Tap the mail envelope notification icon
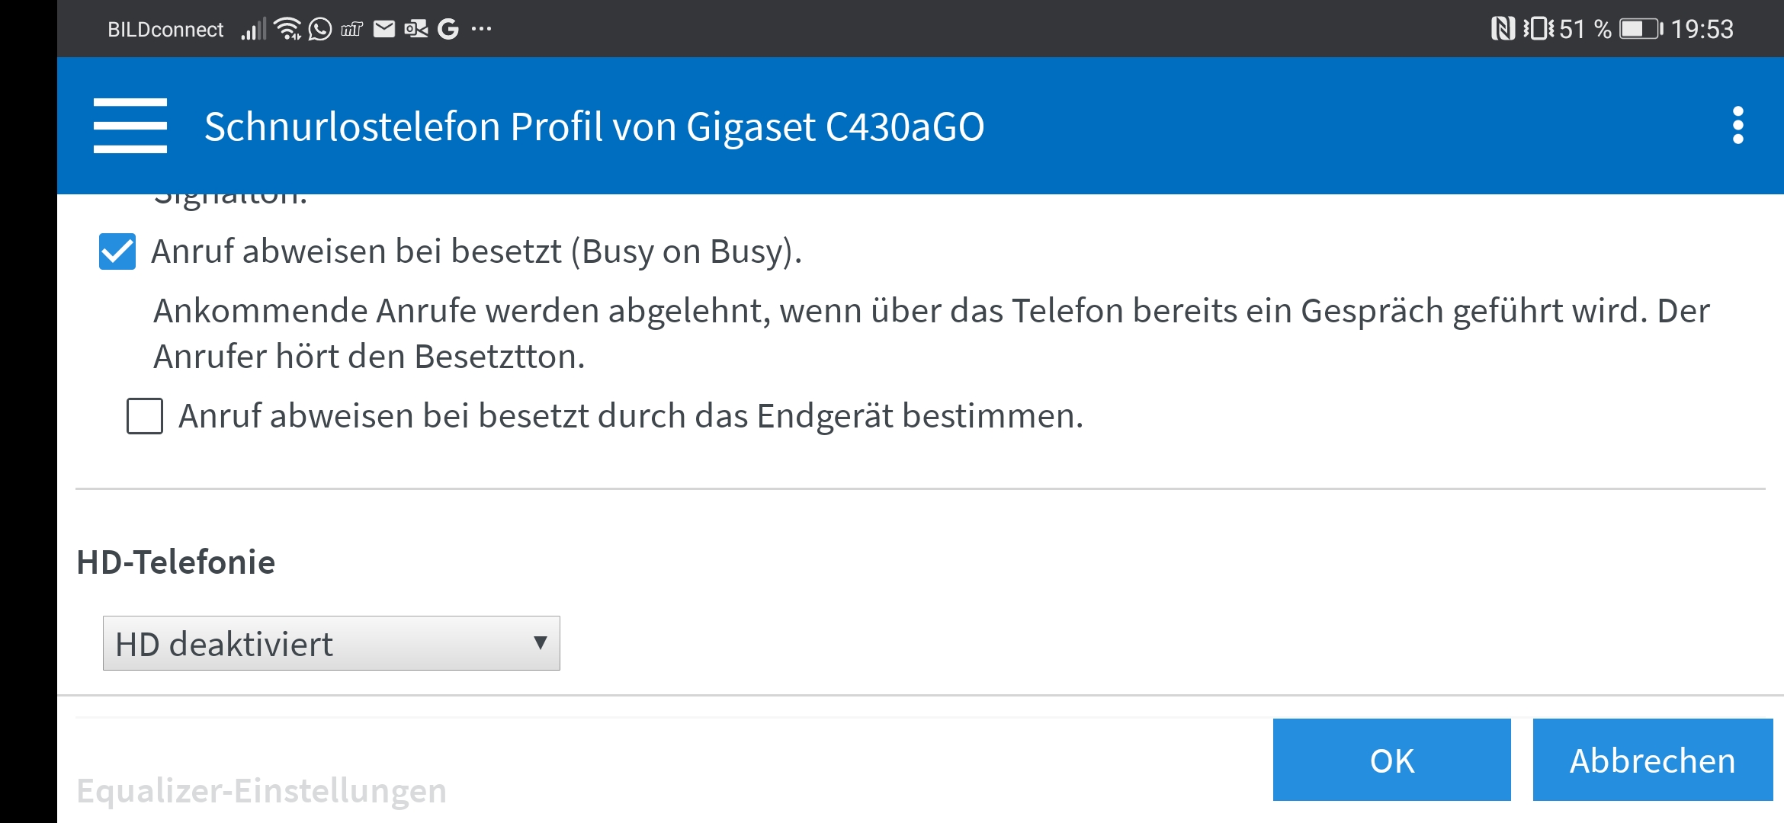 tap(384, 29)
